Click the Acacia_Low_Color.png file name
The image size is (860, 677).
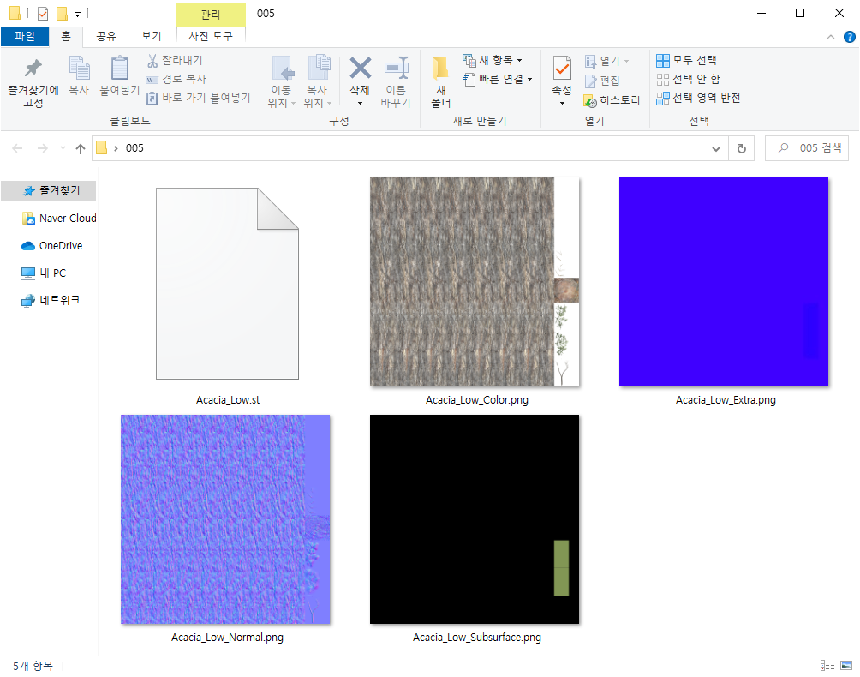coord(476,400)
